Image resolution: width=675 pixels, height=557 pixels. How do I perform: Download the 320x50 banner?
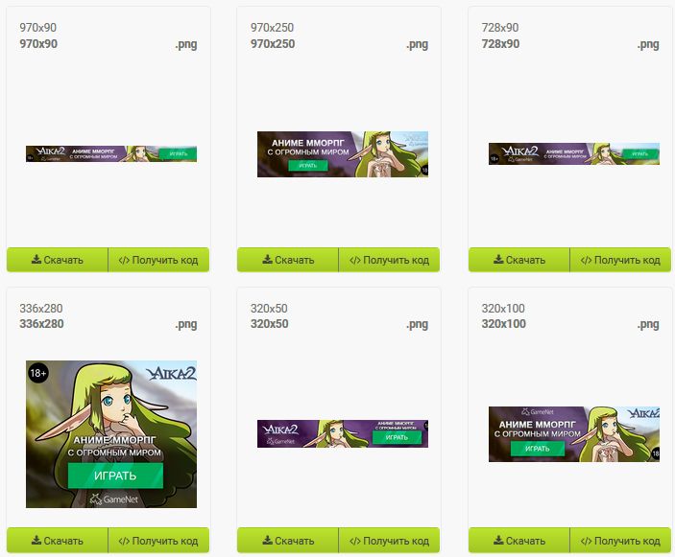pyautogui.click(x=288, y=541)
